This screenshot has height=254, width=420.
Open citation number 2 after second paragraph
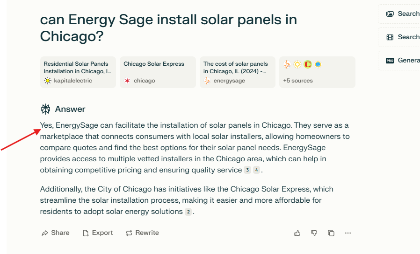[188, 212]
